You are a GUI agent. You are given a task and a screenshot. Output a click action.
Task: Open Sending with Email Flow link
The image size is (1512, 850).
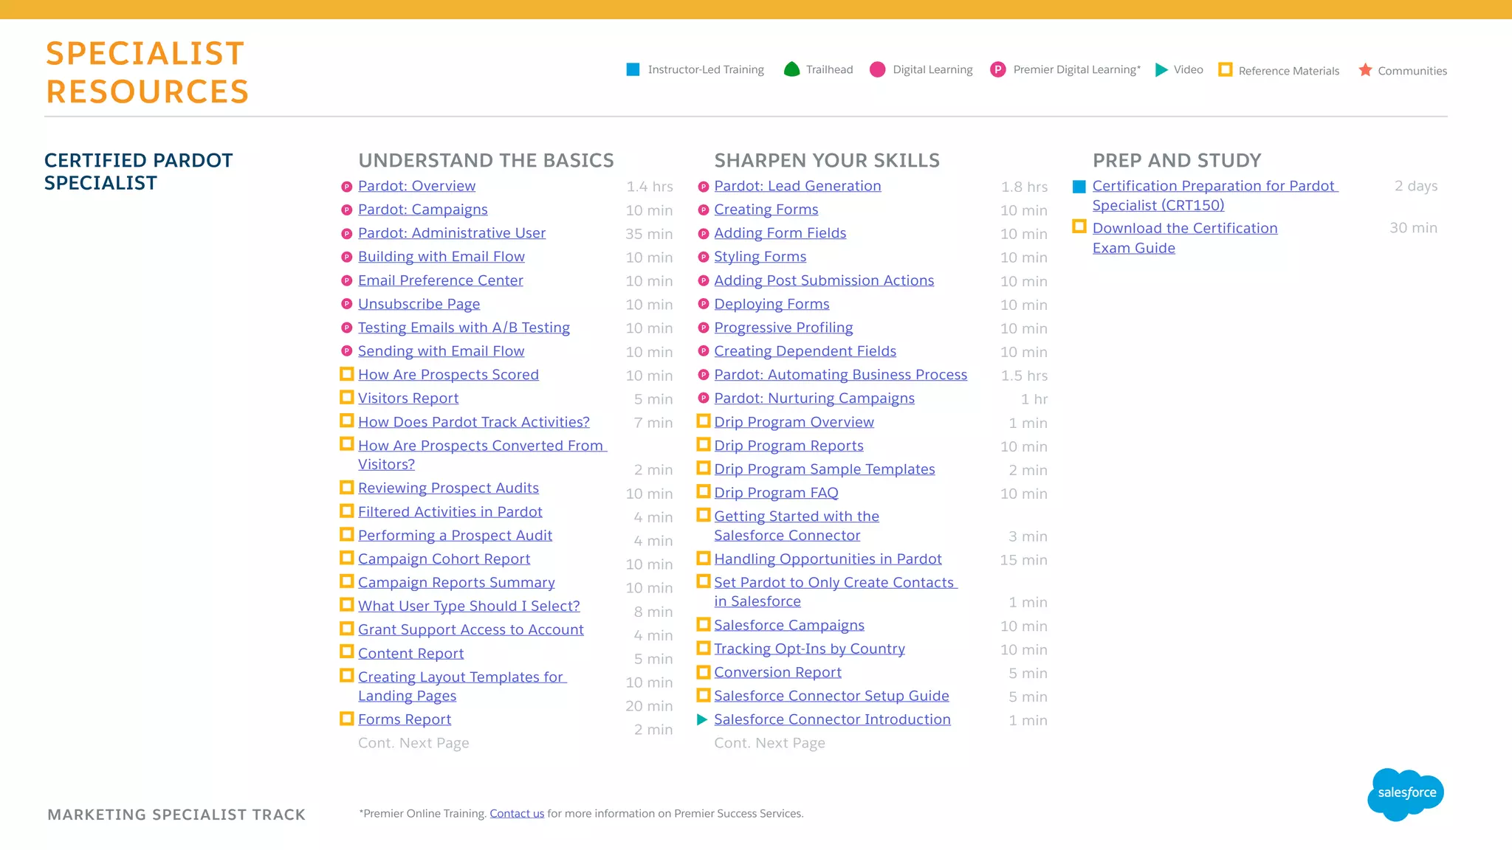(x=441, y=351)
